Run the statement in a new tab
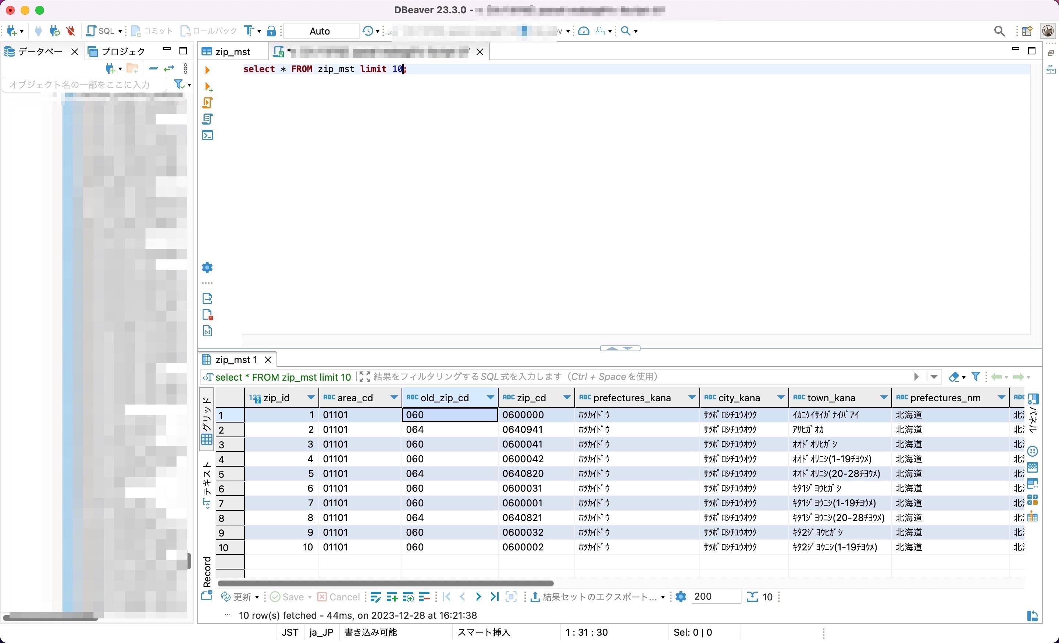 pyautogui.click(x=208, y=87)
